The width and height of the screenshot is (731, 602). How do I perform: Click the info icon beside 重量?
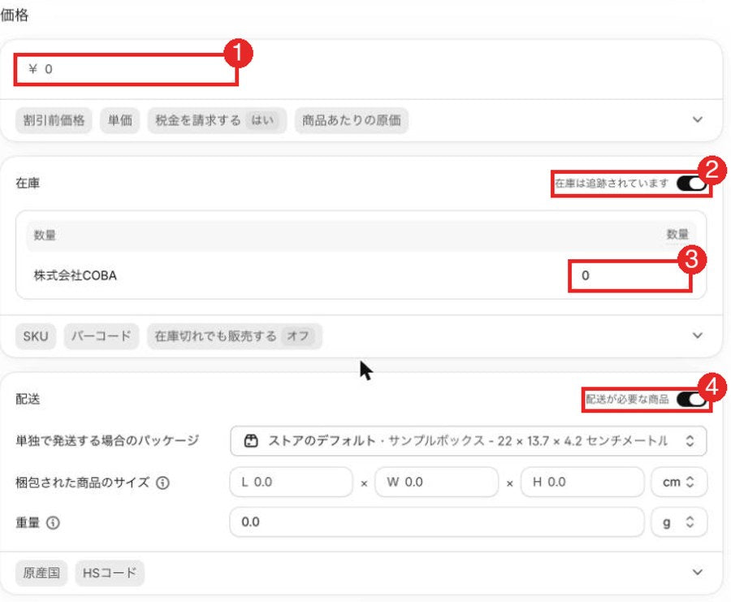[x=53, y=522]
